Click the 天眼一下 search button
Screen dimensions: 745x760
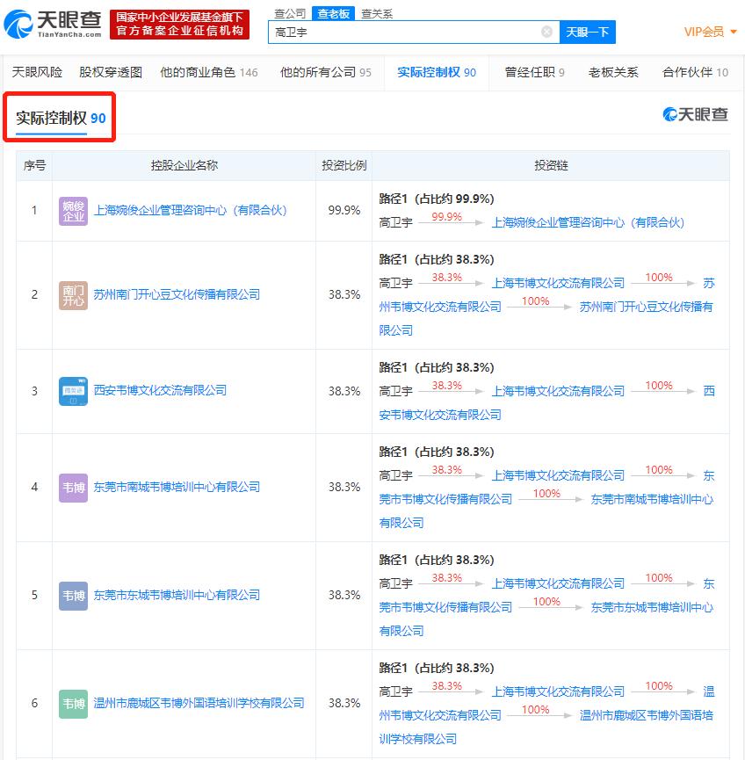(x=588, y=32)
